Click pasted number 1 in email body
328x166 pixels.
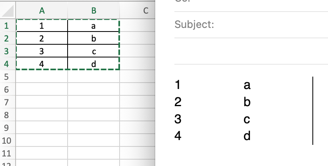point(177,85)
